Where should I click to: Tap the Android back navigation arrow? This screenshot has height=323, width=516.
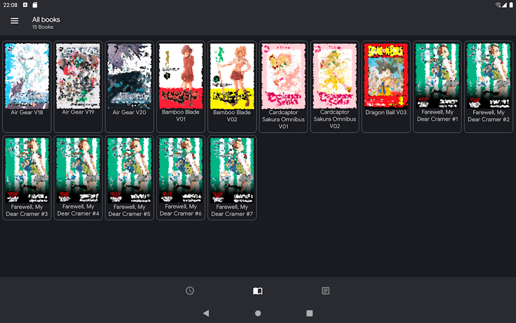point(206,313)
